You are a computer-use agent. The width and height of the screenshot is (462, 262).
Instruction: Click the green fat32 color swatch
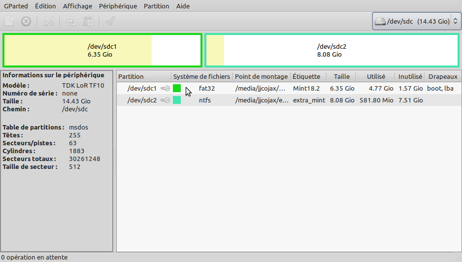(177, 89)
